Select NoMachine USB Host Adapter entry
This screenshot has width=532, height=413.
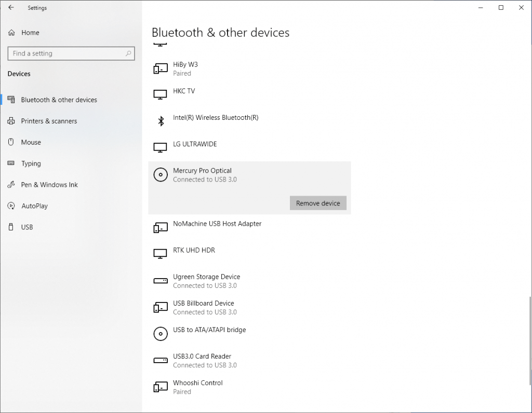pos(249,228)
